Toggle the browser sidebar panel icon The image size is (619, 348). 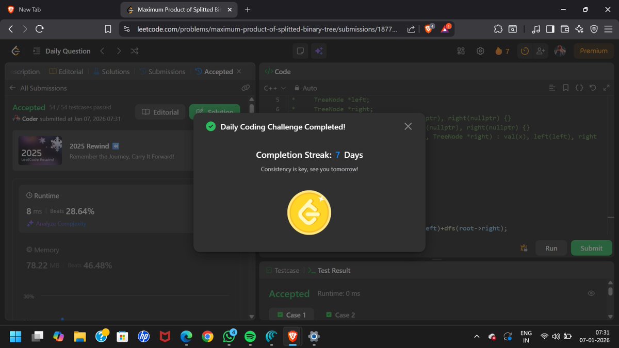click(x=550, y=29)
